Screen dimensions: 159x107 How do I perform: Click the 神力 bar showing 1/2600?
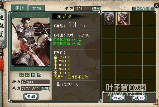(x=35, y=82)
